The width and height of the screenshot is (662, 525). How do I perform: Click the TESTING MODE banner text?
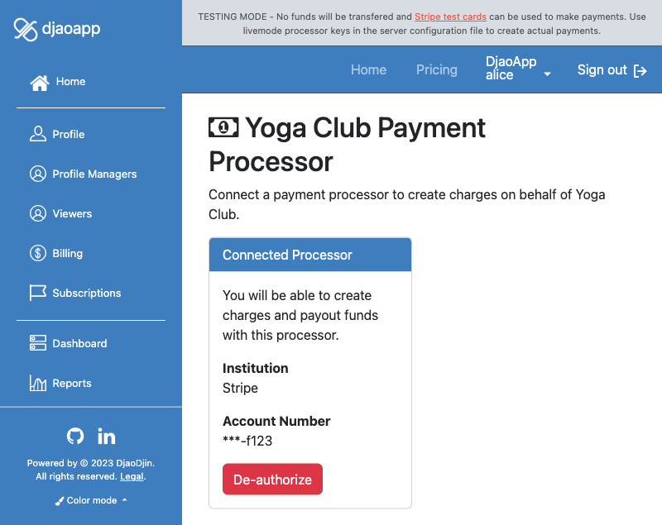tap(422, 24)
